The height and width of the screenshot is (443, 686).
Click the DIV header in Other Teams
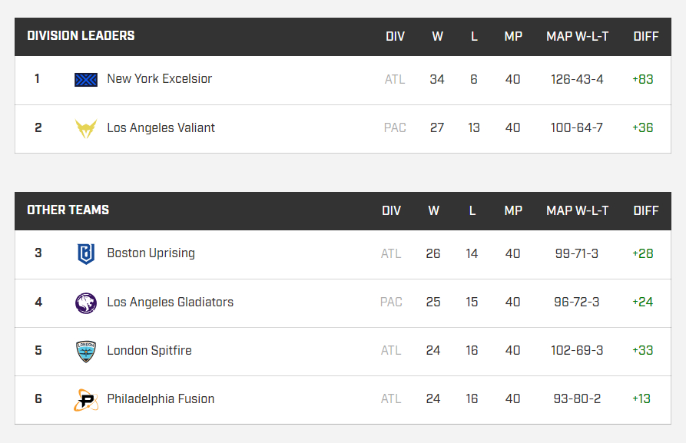point(392,210)
